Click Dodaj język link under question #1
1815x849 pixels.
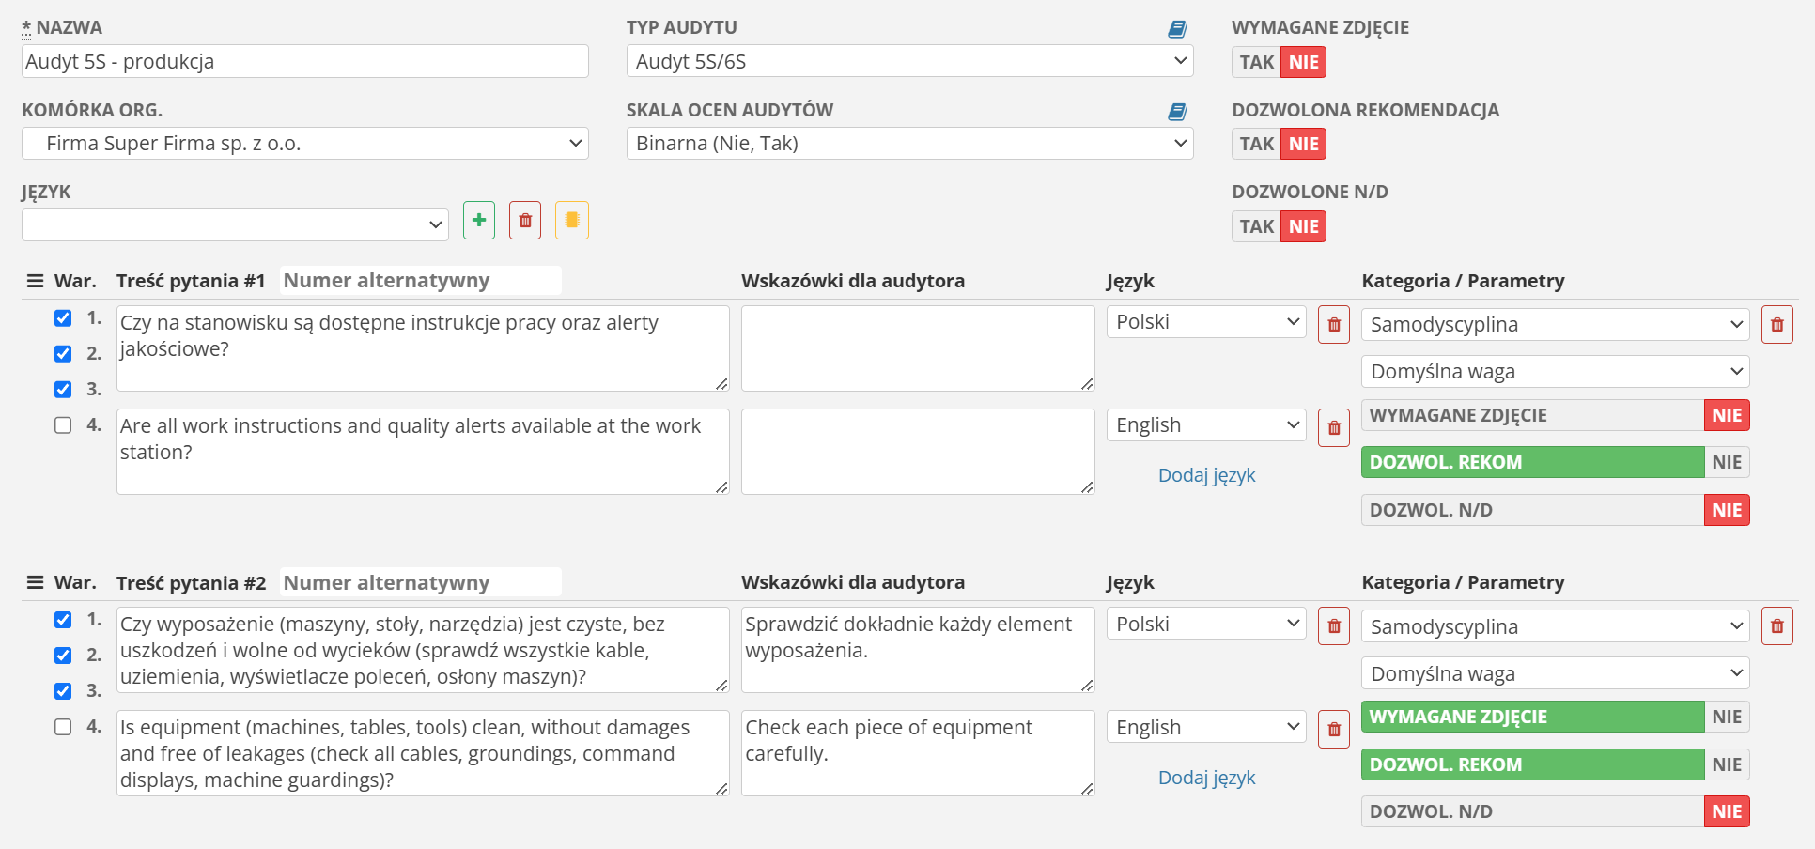click(1206, 475)
